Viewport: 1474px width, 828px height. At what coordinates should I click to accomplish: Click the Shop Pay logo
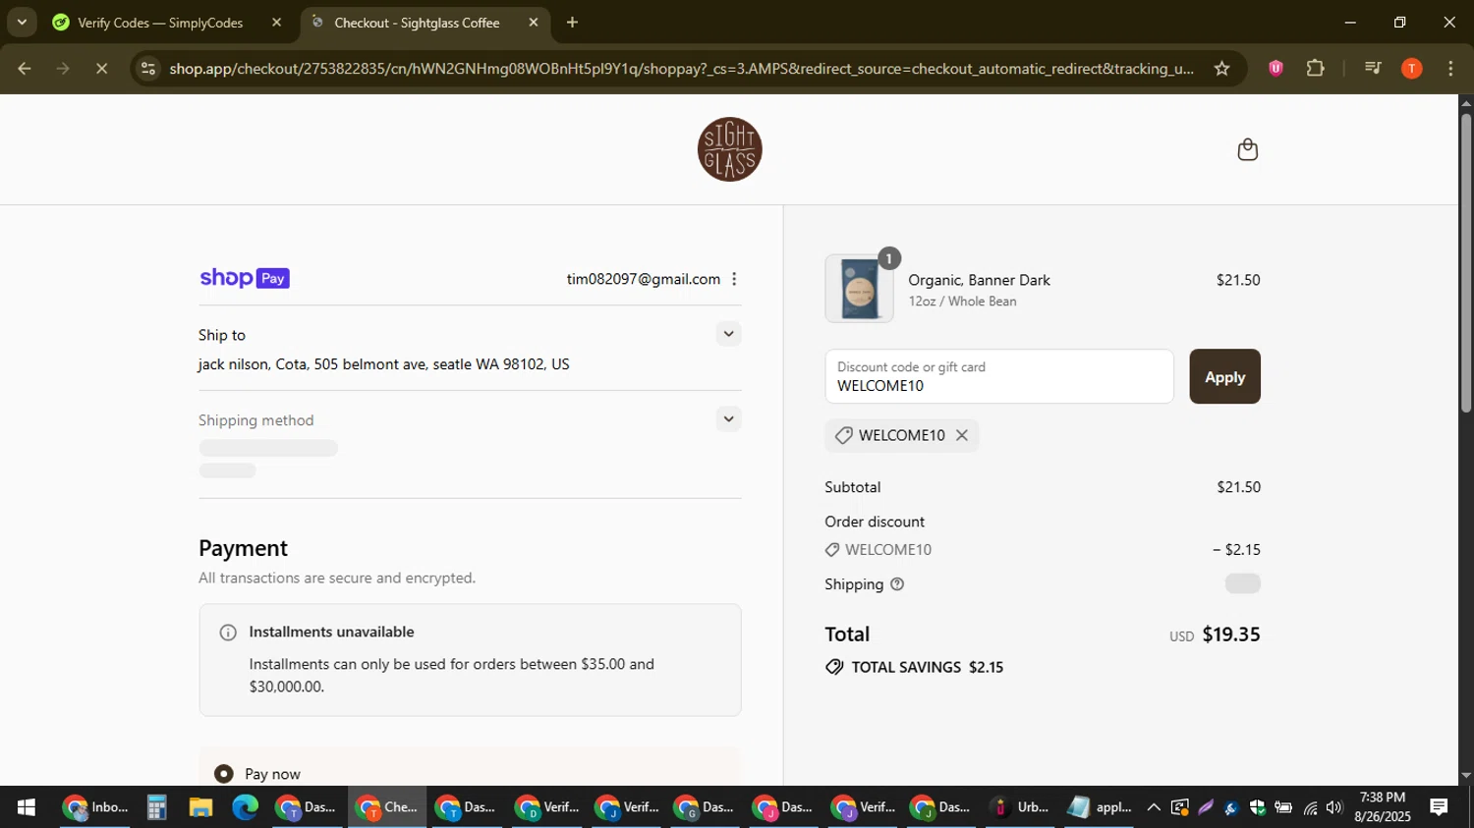pos(245,278)
